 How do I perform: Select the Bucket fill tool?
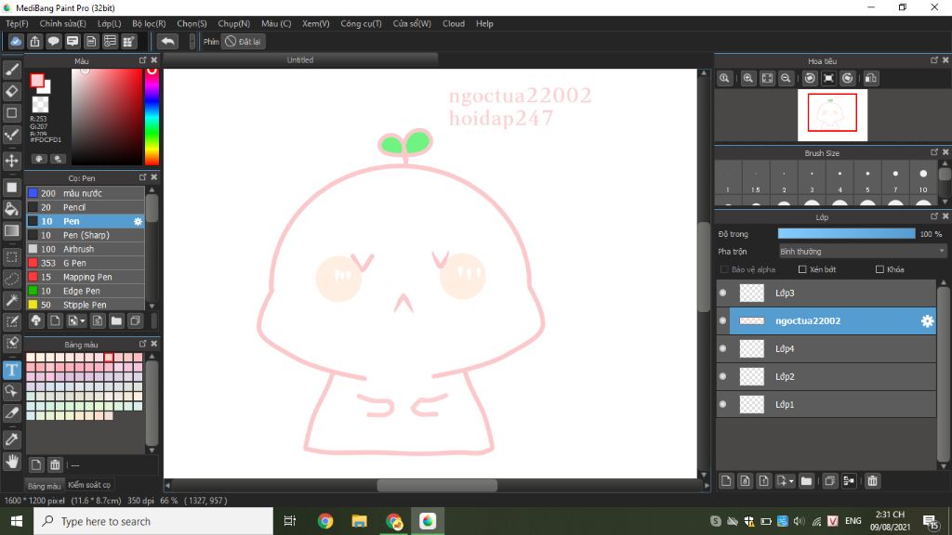[12, 209]
